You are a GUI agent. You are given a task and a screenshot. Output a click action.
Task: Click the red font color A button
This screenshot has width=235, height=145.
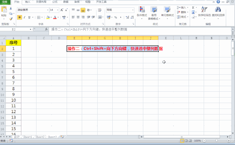pyautogui.click(x=55, y=17)
